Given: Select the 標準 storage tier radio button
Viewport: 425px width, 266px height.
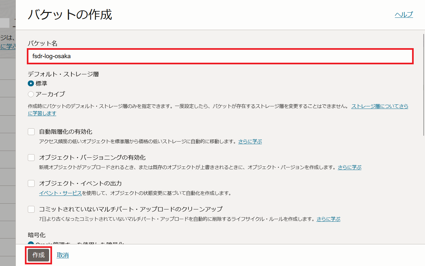Looking at the screenshot, I should (31, 83).
